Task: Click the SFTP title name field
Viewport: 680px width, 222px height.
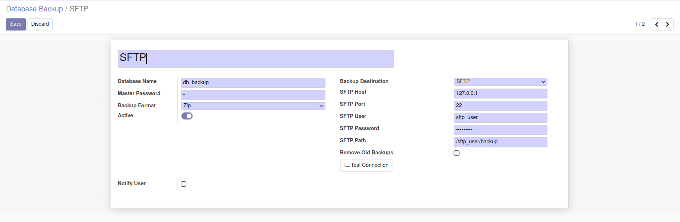Action: click(256, 59)
